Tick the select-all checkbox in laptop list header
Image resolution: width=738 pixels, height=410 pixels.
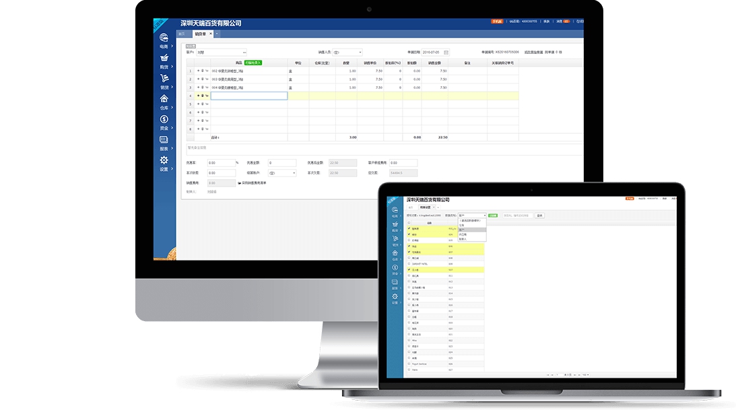[409, 223]
